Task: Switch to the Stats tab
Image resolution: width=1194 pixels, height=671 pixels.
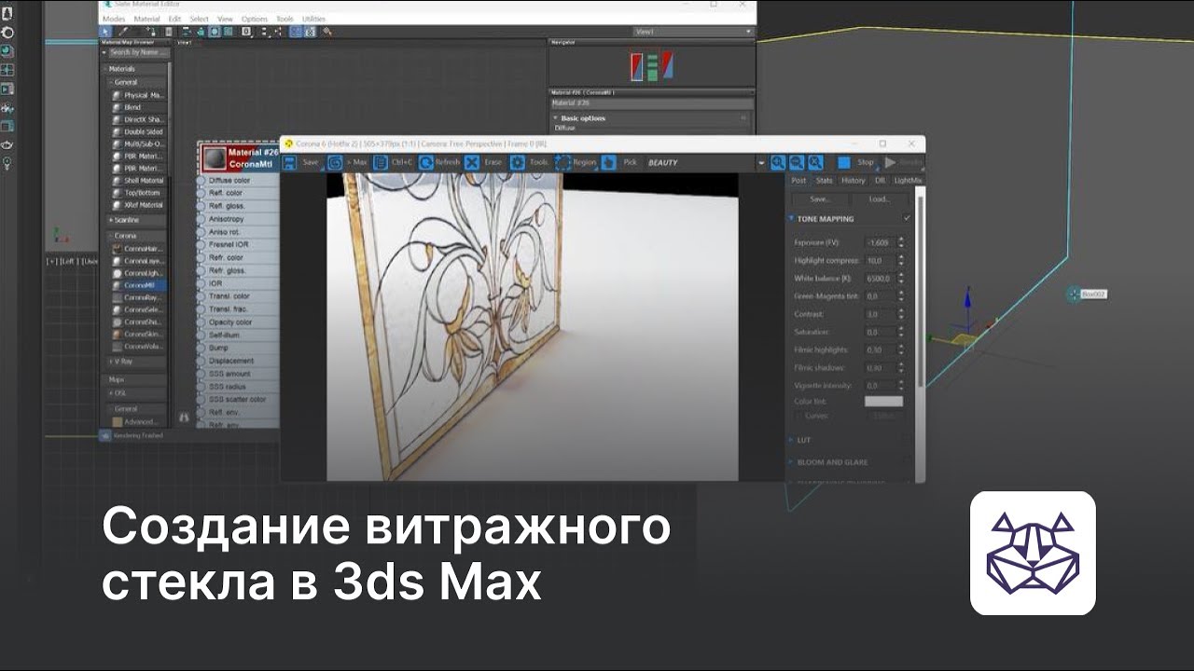Action: (824, 181)
